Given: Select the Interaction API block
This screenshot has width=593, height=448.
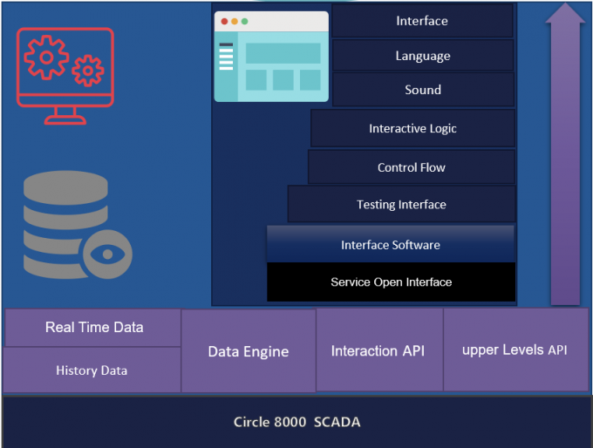Looking at the screenshot, I should (378, 350).
